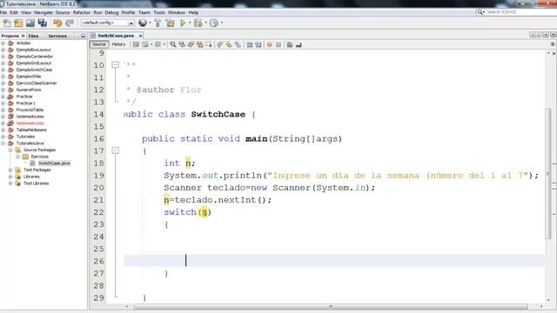Click the Previous Bookmark icon
Screen dimensions: 557x313
(220, 44)
